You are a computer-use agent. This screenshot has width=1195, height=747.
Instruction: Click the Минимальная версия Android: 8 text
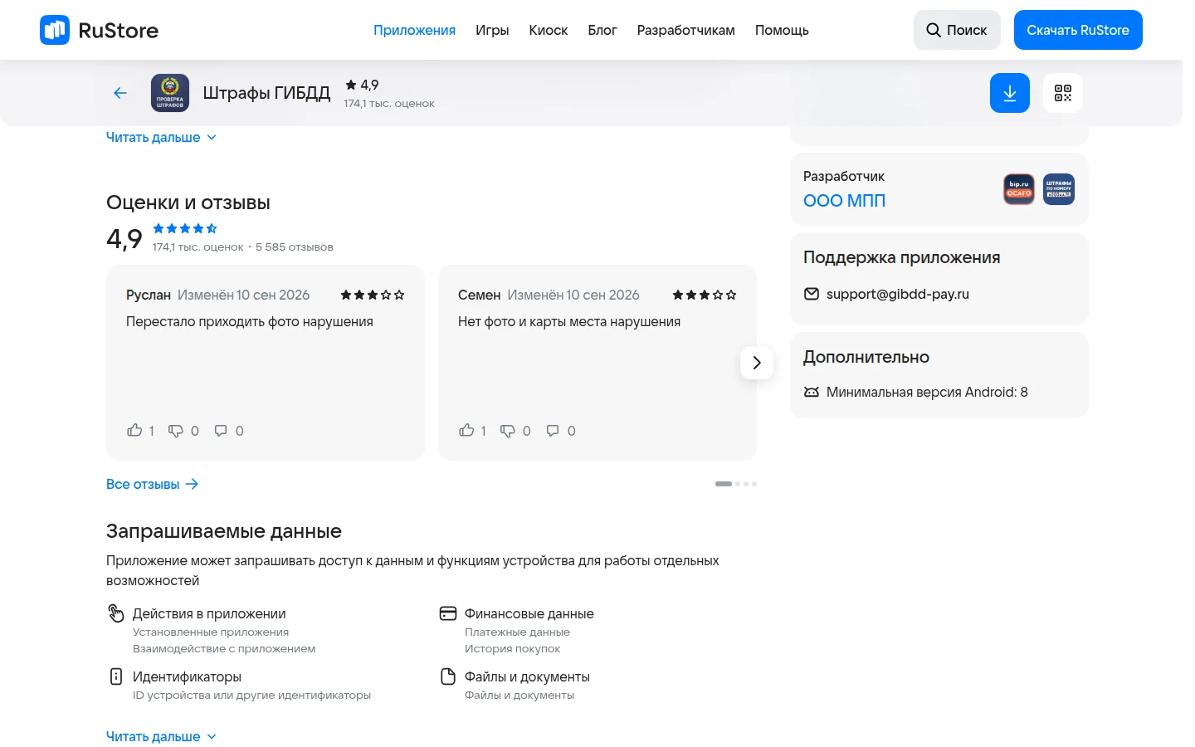pos(927,392)
